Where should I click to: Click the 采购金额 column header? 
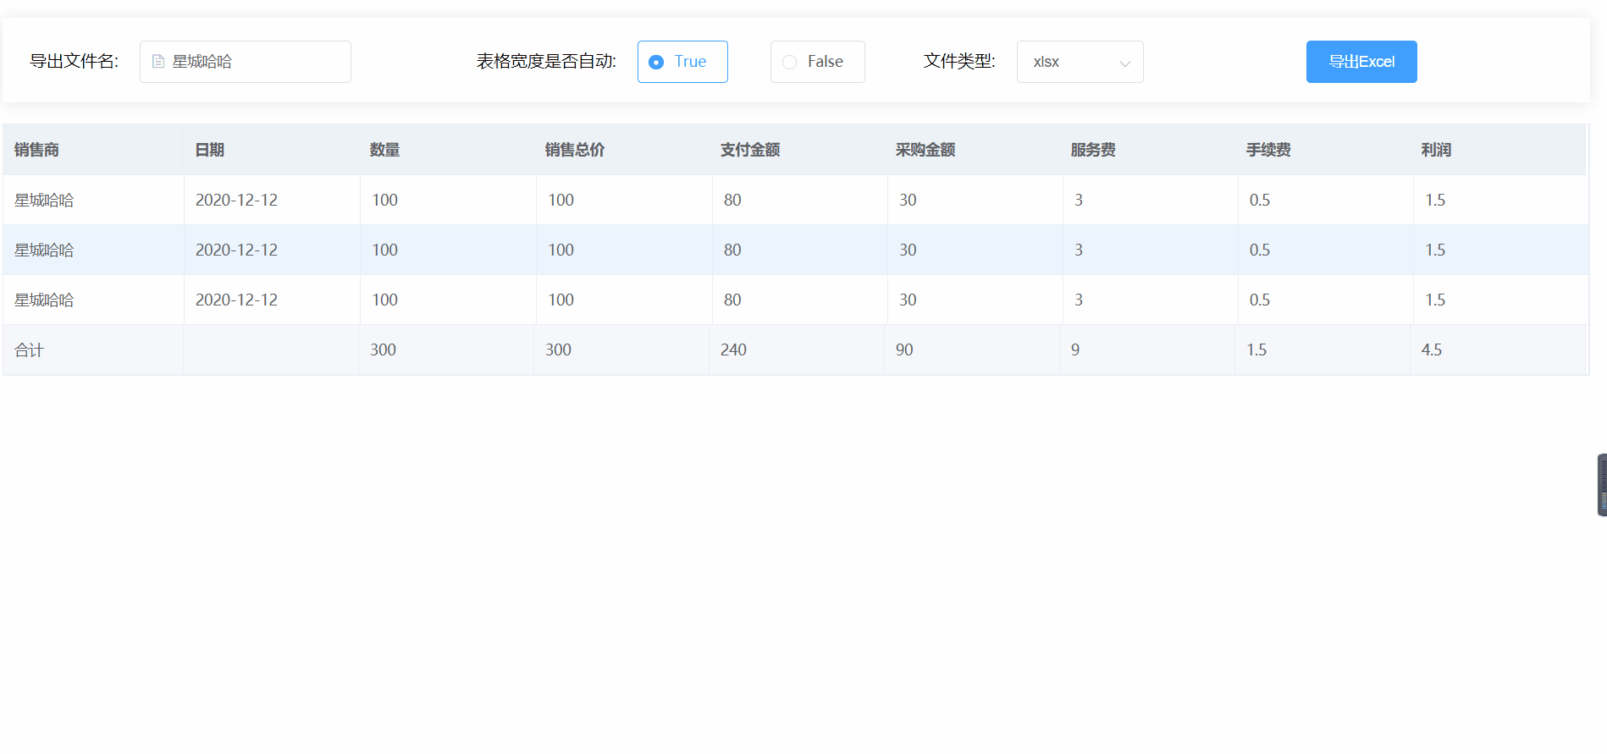(x=925, y=150)
